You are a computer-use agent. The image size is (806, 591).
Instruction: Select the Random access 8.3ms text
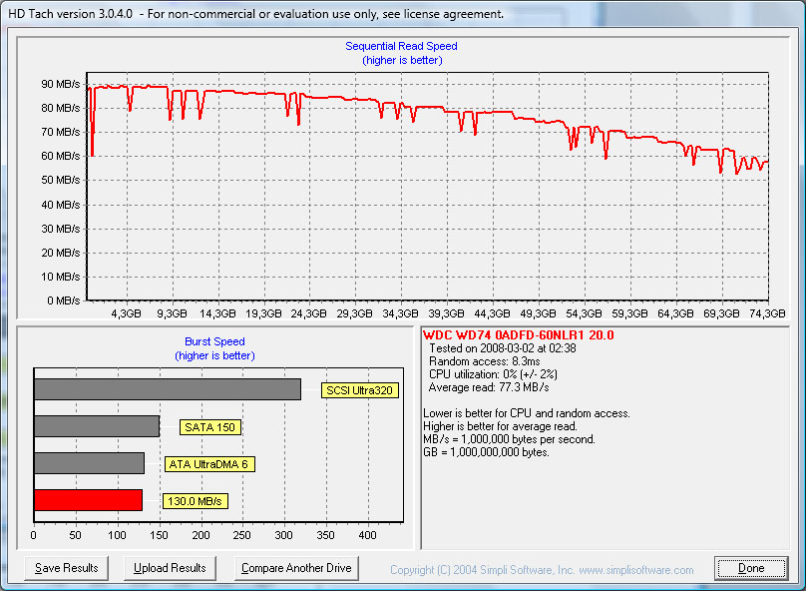coord(485,361)
